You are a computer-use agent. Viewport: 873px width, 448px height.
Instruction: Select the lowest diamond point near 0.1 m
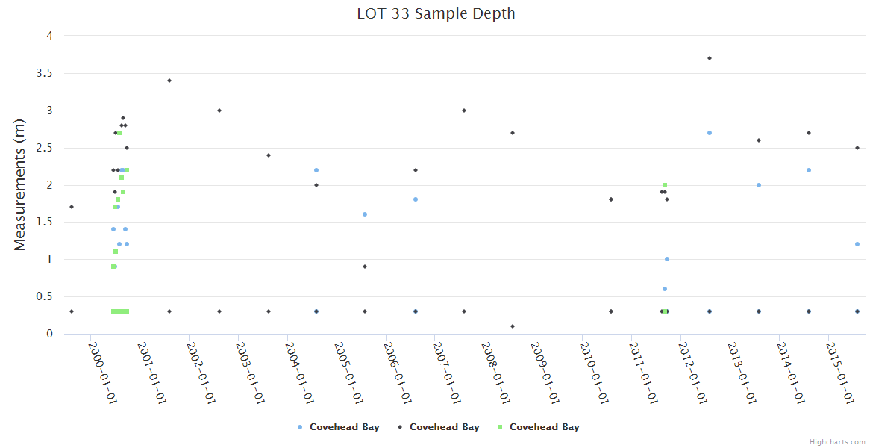[x=513, y=326]
